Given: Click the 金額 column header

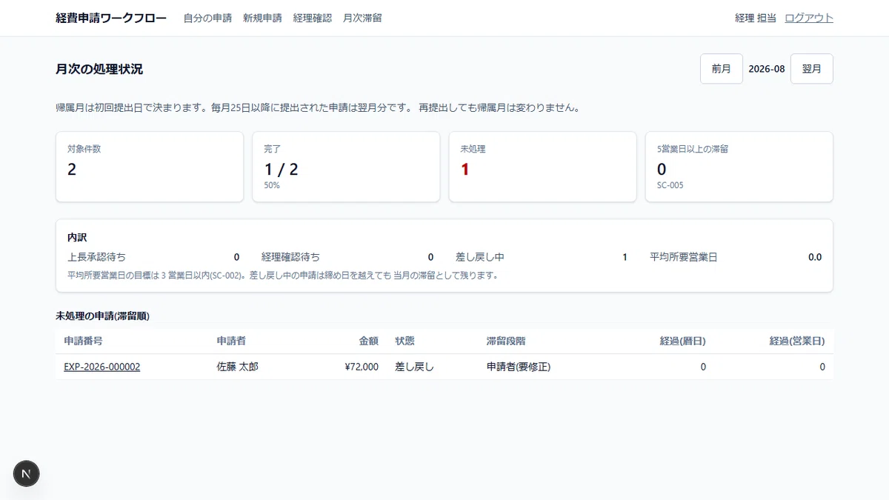Looking at the screenshot, I should coord(369,341).
